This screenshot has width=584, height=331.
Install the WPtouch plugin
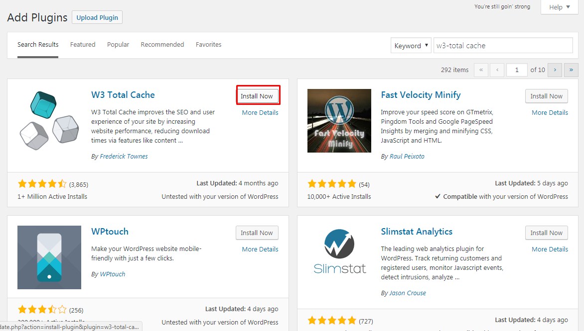257,233
